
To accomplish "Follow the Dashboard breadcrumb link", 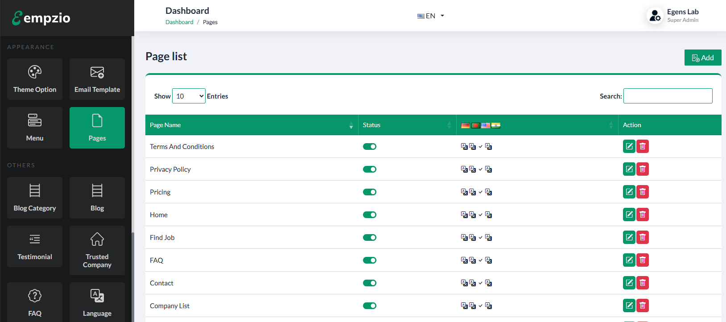I will point(179,22).
